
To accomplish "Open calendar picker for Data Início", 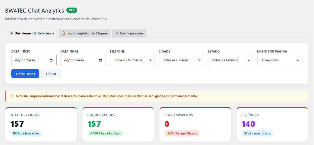I will point(51,60).
